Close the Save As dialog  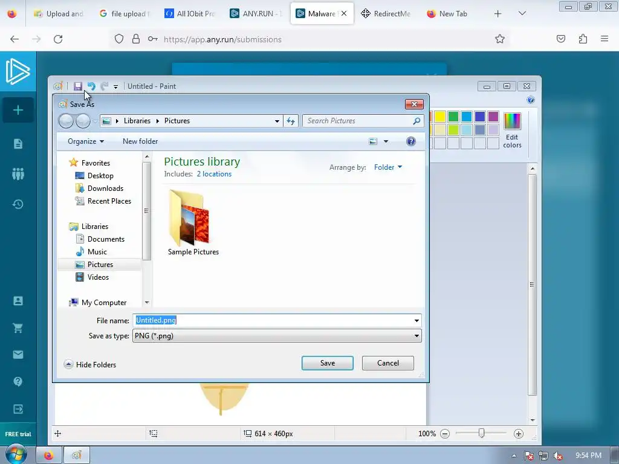coord(414,104)
